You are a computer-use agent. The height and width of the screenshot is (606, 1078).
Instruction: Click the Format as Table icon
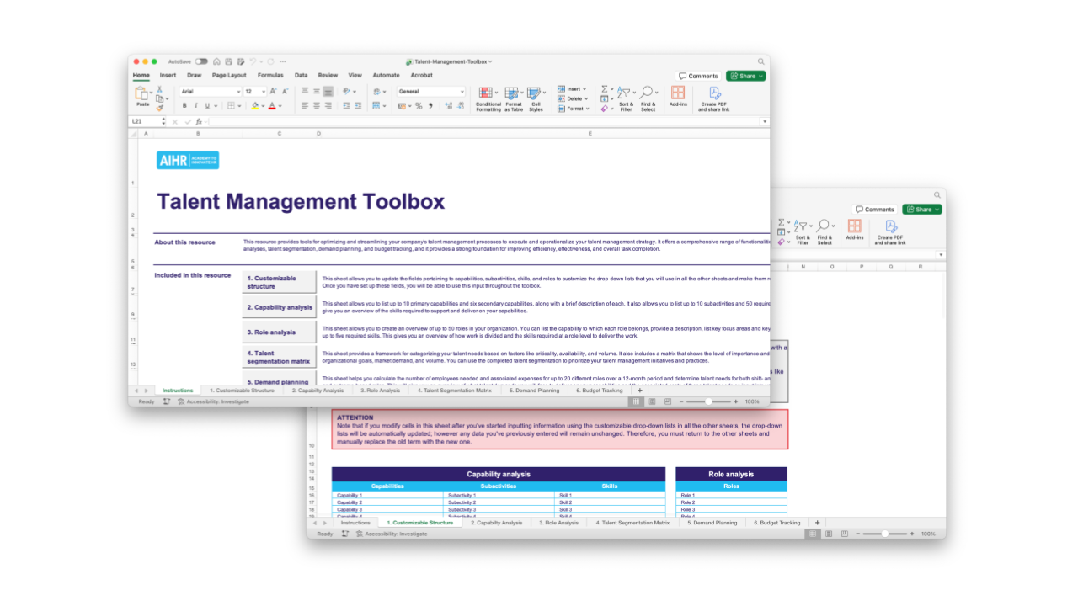(513, 98)
